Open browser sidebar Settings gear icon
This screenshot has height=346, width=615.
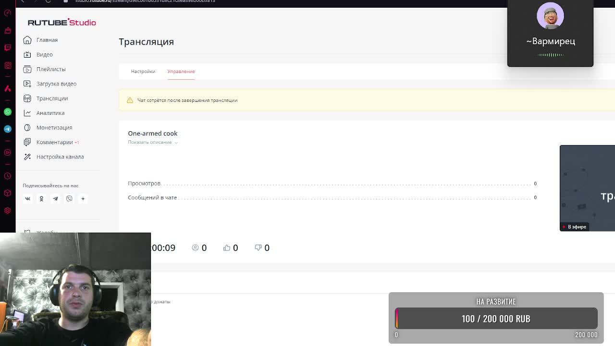point(8,210)
